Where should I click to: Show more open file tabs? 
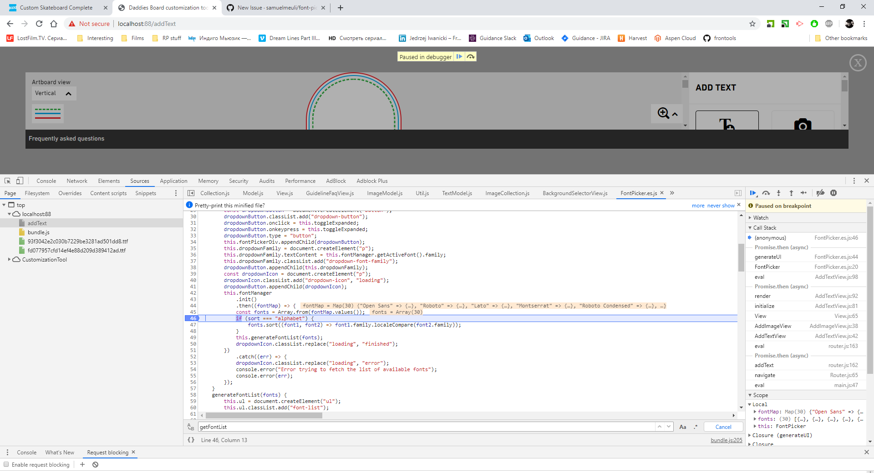click(x=672, y=193)
